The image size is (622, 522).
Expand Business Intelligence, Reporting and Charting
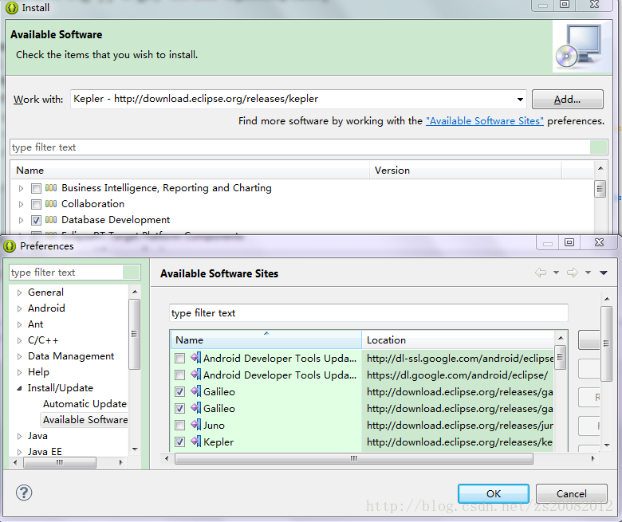pyautogui.click(x=21, y=188)
